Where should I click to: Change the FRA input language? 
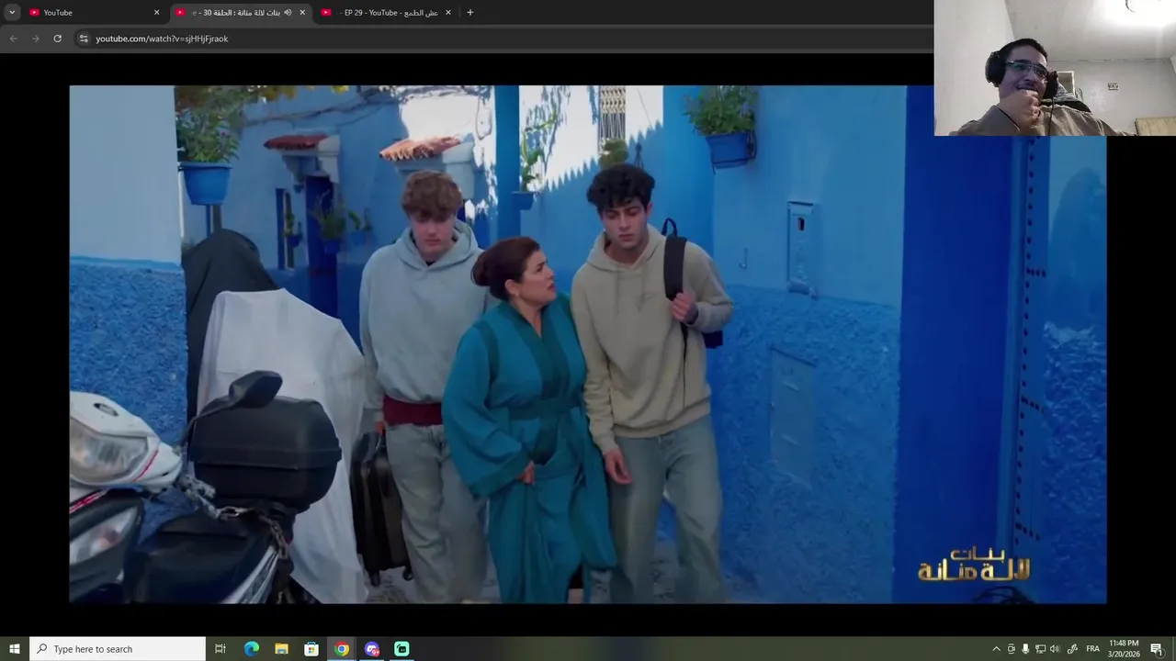coord(1093,649)
